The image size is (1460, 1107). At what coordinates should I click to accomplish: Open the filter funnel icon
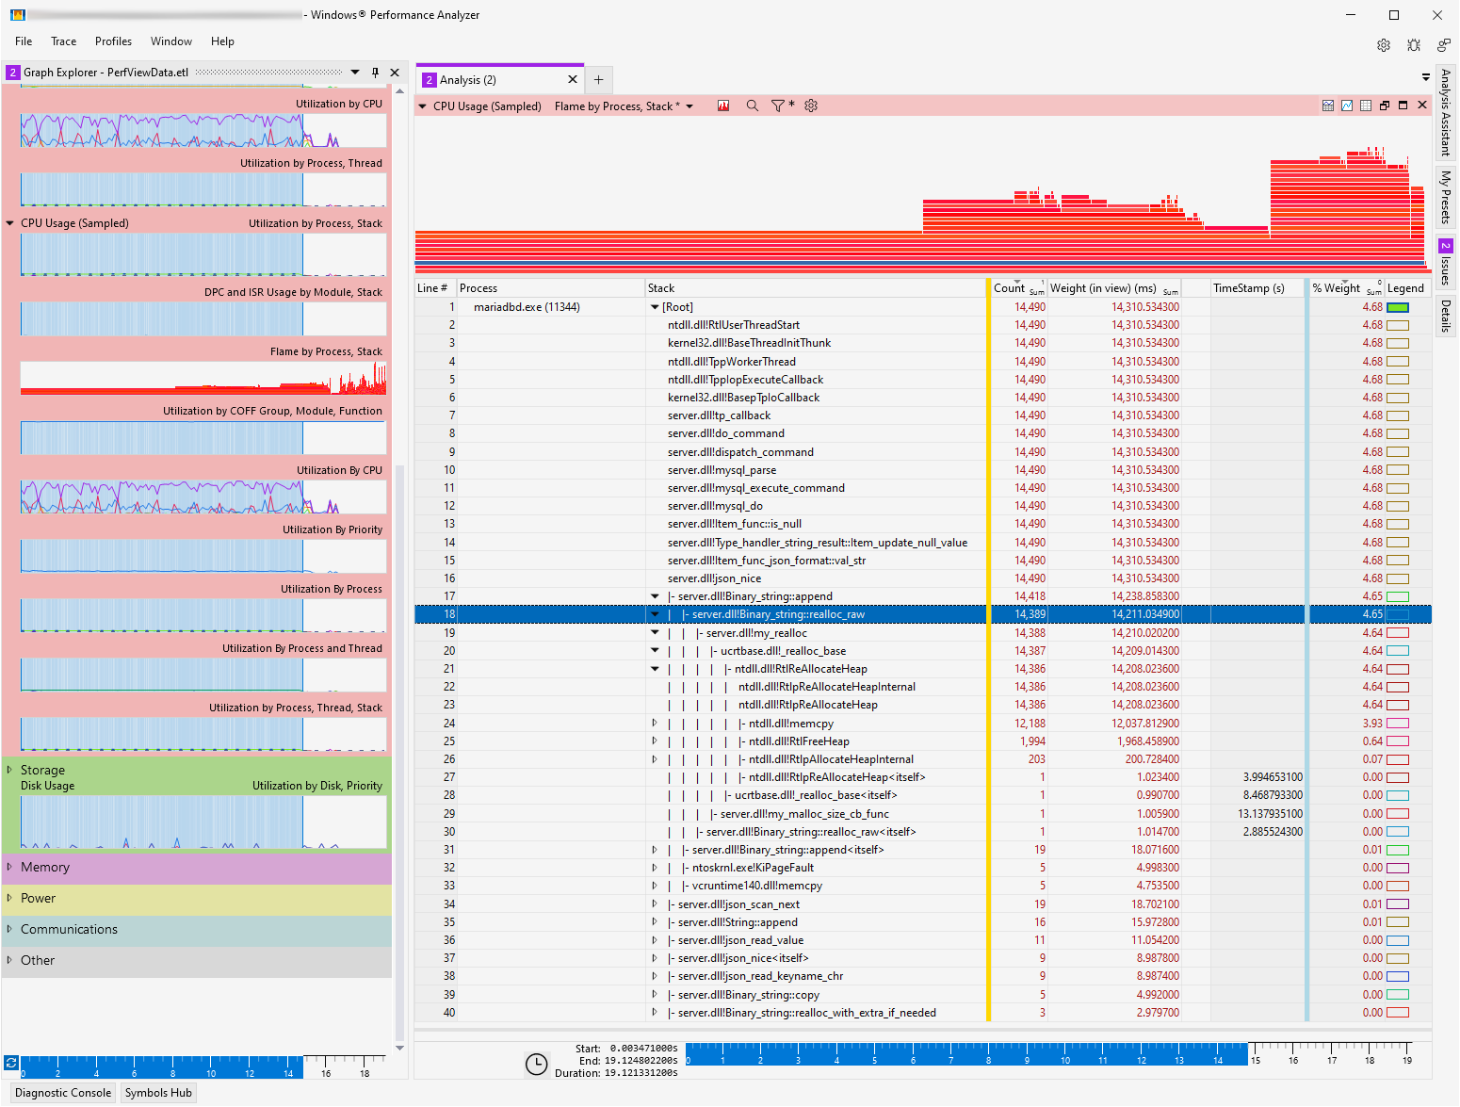[778, 106]
